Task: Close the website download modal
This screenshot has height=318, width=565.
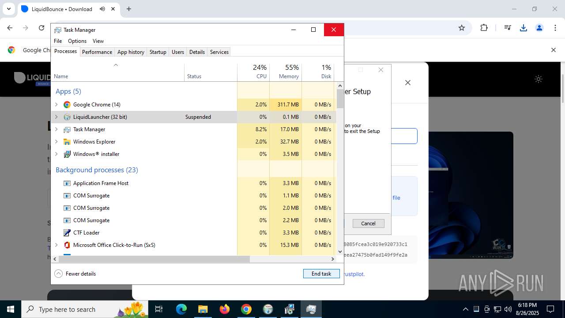Action: (408, 83)
